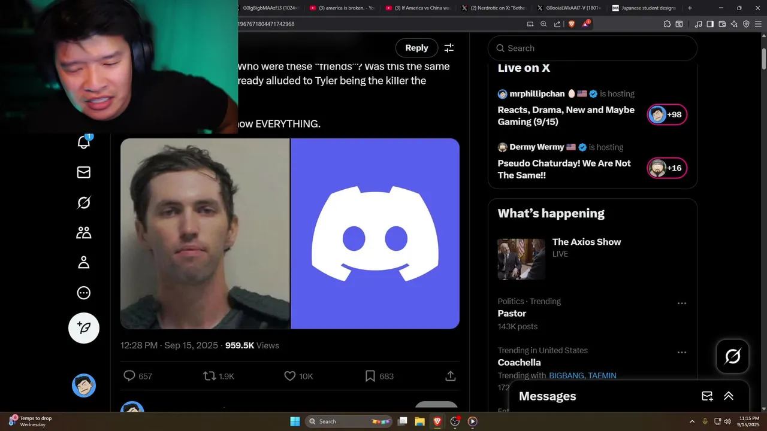Open Brave Shields lion icon
This screenshot has width=767, height=431.
(572, 24)
